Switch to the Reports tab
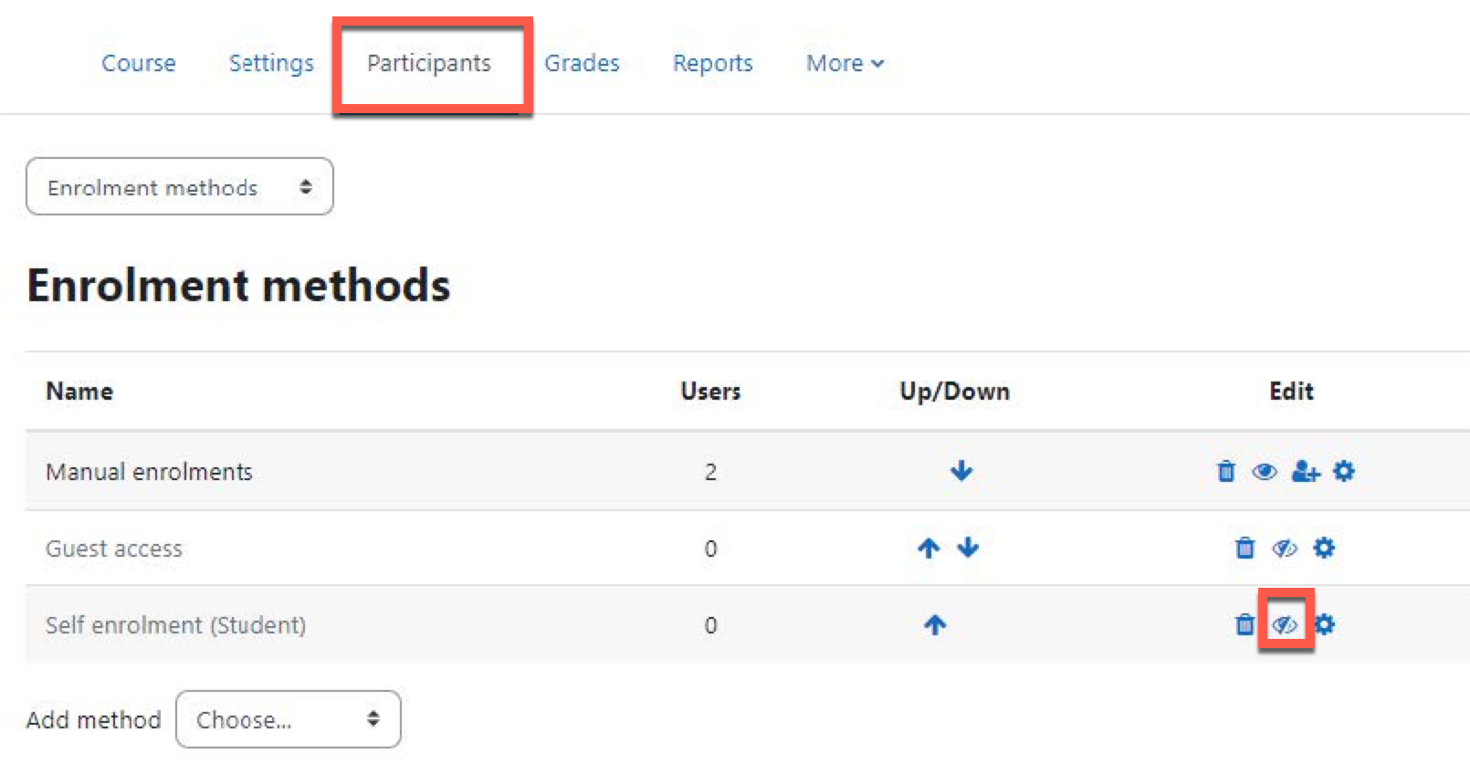 [x=713, y=63]
